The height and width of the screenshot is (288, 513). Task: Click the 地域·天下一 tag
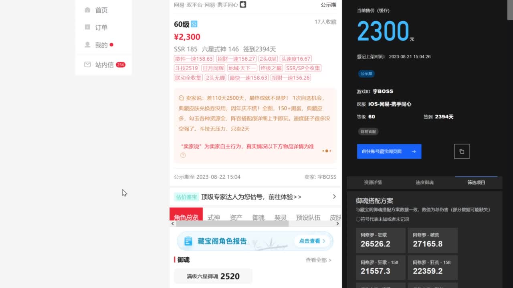point(242,68)
